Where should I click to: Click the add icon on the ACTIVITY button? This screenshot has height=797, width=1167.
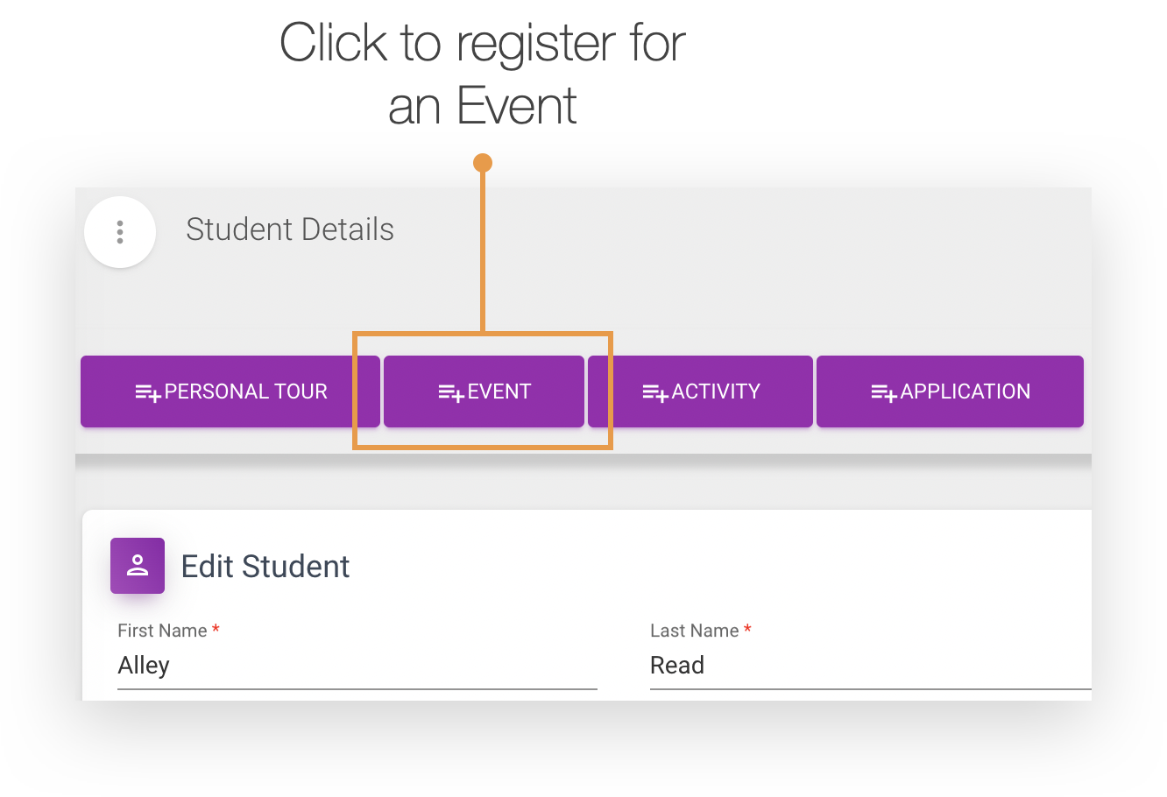pos(655,391)
